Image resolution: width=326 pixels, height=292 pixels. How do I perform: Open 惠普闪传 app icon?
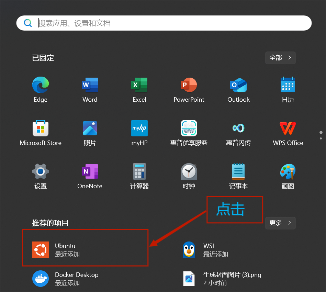[238, 128]
